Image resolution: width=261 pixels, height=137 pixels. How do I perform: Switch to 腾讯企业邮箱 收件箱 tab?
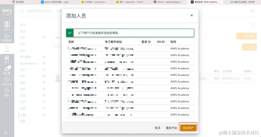(x=243, y=2)
